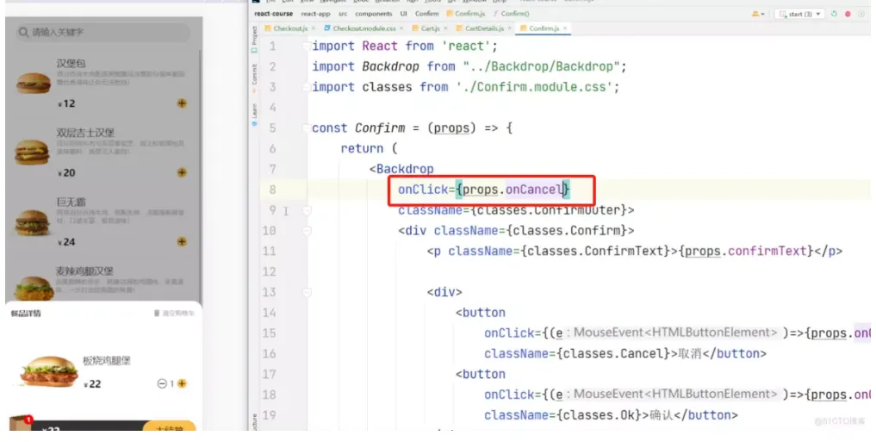876x442 pixels.
Task: Increase 板烧鸡腿堡 quantity with plus icon
Action: [182, 383]
